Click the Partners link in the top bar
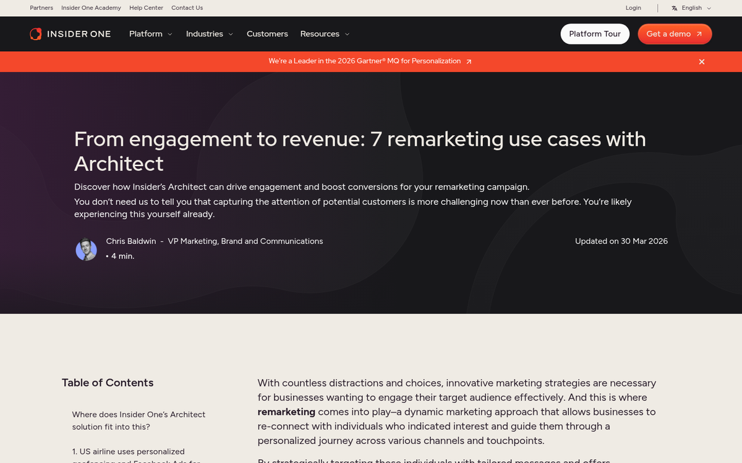 tap(41, 7)
